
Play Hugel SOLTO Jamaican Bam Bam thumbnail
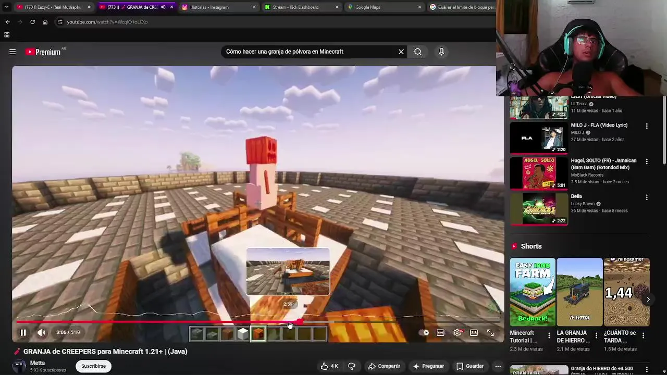[x=539, y=173]
